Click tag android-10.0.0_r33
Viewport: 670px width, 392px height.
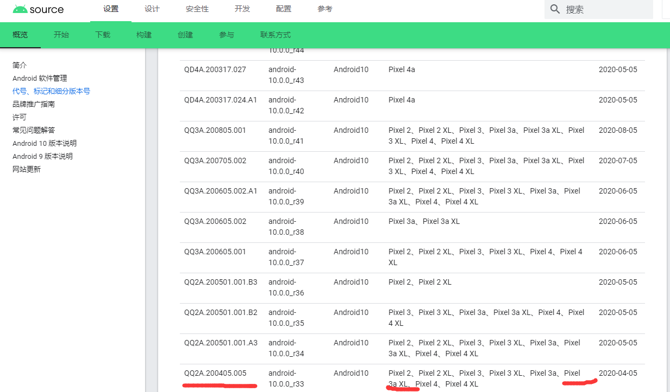pyautogui.click(x=286, y=378)
